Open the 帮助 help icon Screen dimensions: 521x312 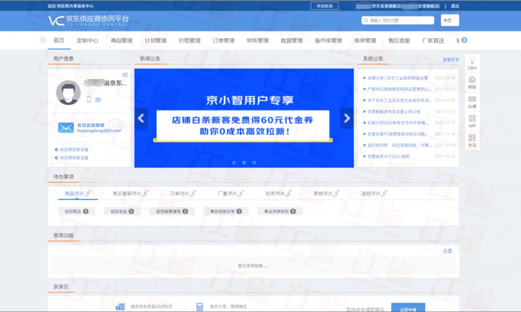coord(472,80)
